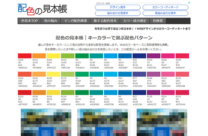Open the カラーコーディネート sponsored link
Screen dimensions: 208x136
(166, 7)
